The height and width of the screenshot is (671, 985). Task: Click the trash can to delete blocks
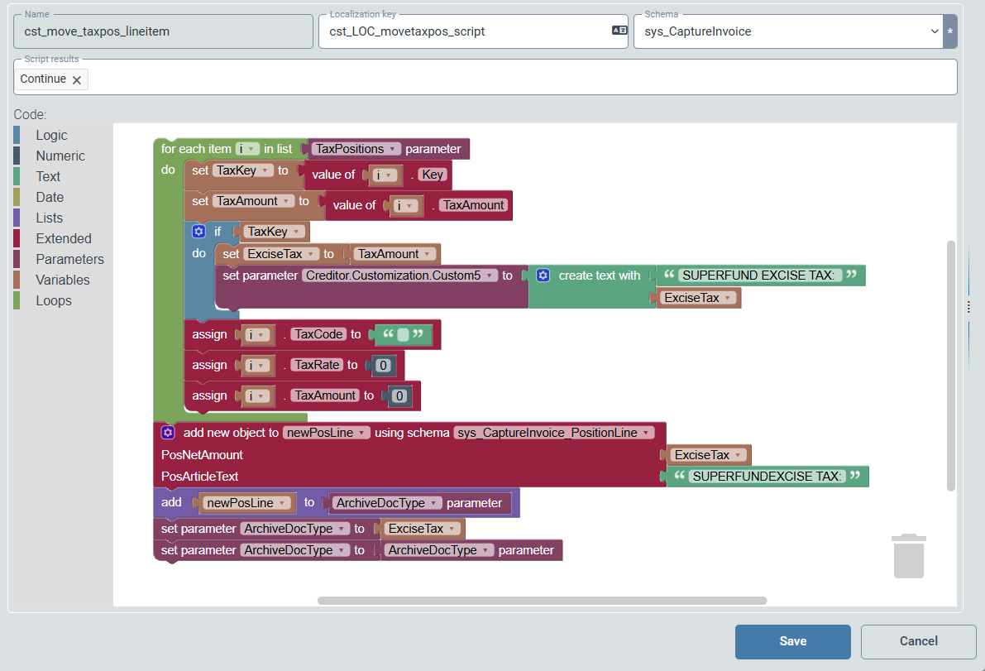point(908,556)
